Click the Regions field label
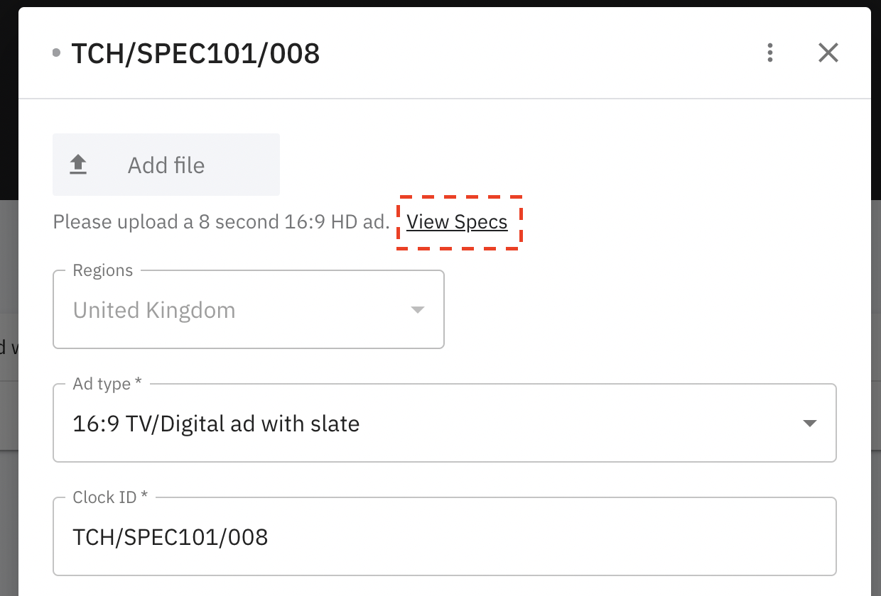Screen dimensions: 881x596 tap(103, 270)
